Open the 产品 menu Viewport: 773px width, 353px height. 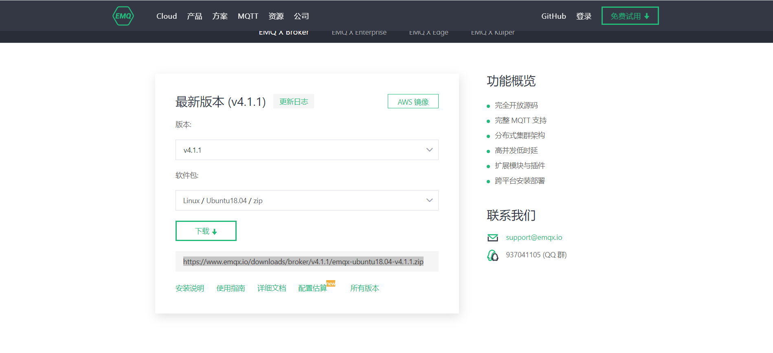[x=195, y=16]
